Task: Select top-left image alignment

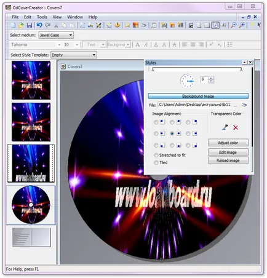Action: [x=156, y=122]
